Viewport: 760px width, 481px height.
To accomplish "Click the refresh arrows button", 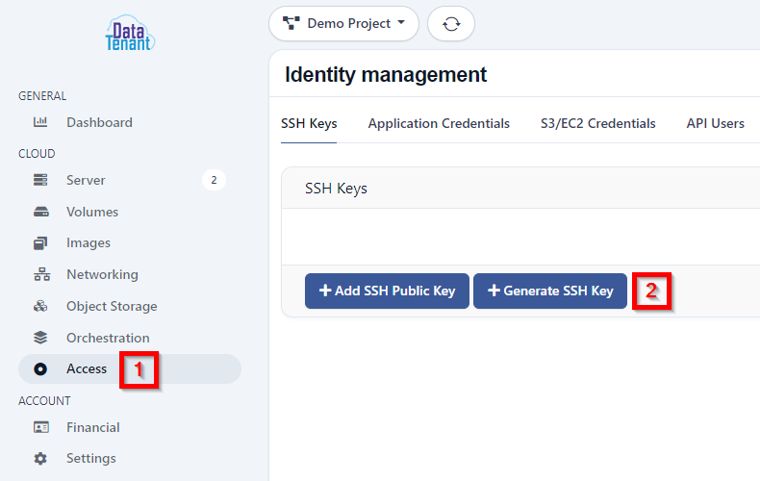I will (451, 24).
